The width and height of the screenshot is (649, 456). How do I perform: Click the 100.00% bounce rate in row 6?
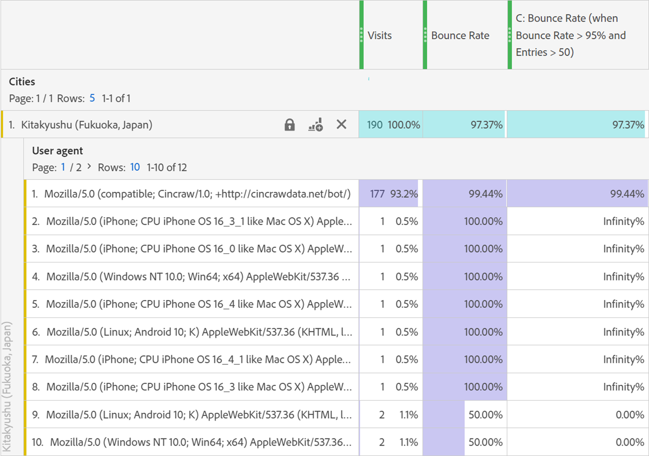(x=465, y=332)
